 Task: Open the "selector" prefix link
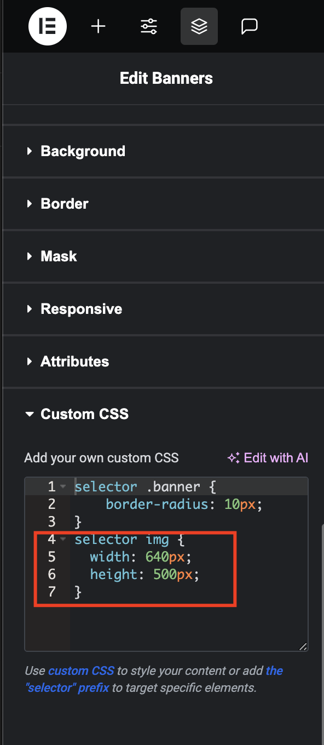154,679
